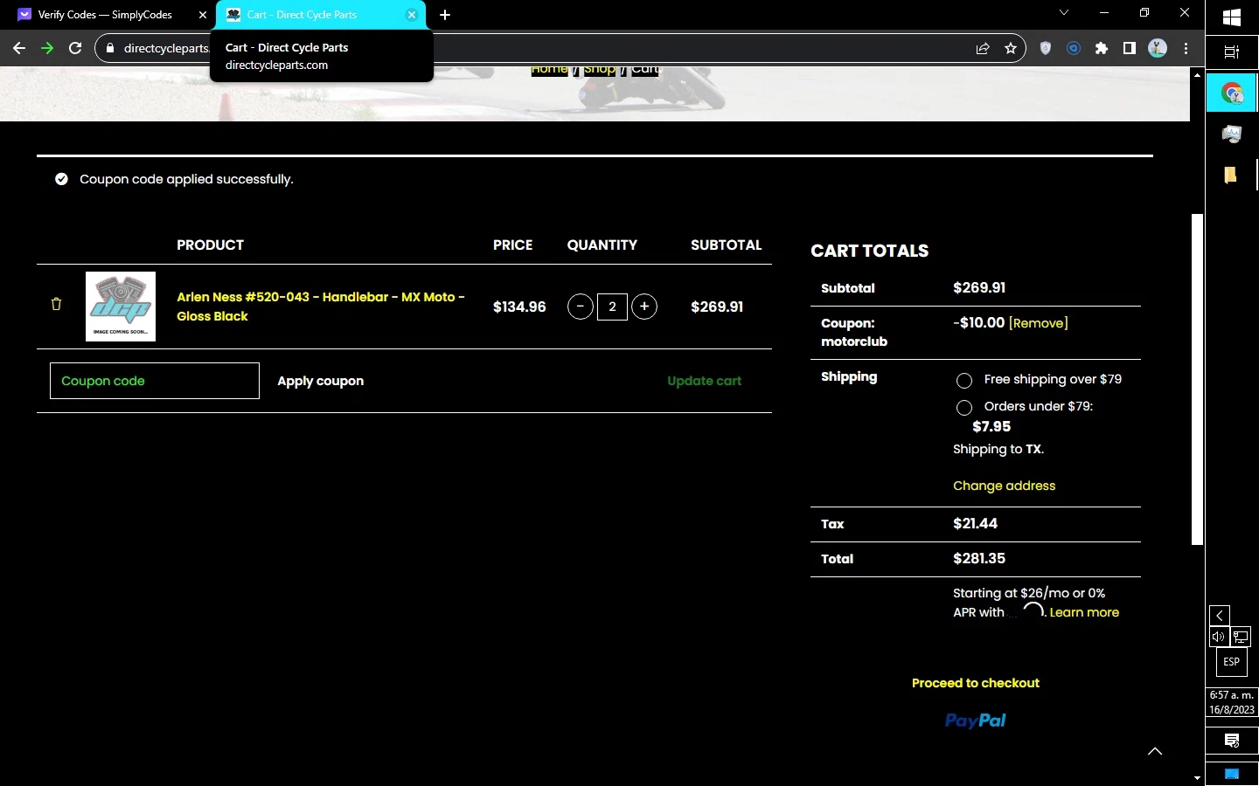Click the page vertical scrollbar thumb
1259x786 pixels.
tap(1197, 379)
